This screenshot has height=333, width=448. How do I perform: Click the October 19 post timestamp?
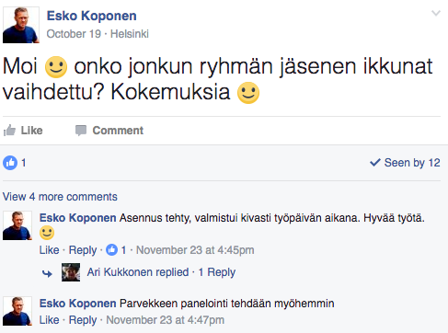[x=74, y=34]
